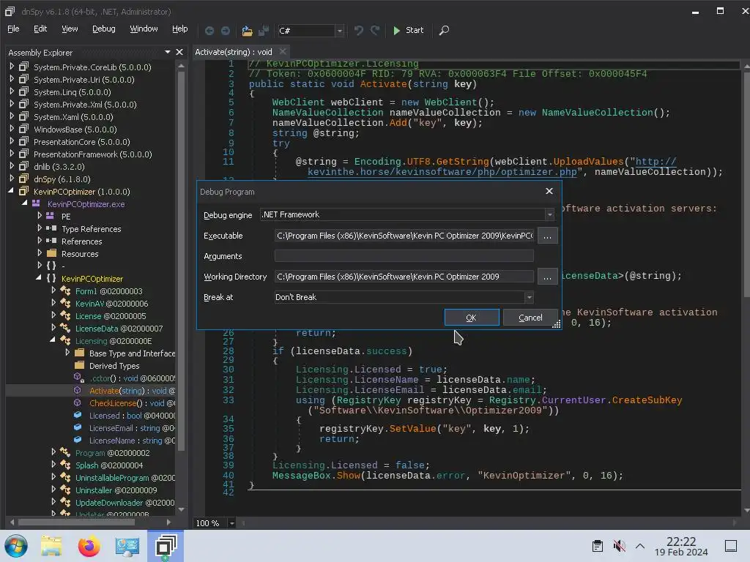Select the dnSpy (6.1.8.0) assembly icon
The width and height of the screenshot is (750, 562).
coord(23,179)
